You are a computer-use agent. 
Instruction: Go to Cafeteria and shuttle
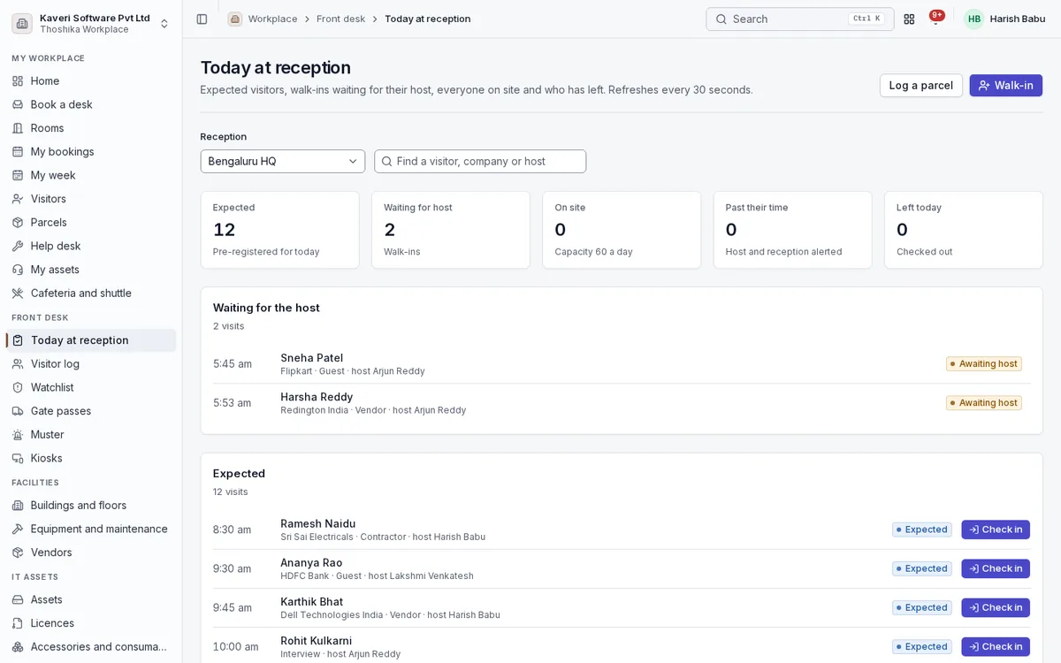coord(91,293)
